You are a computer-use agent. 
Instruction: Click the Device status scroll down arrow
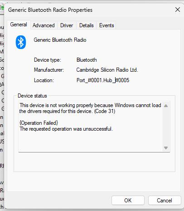coord(166,148)
